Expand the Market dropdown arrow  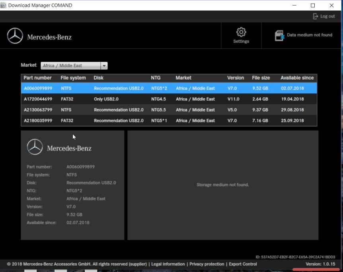click(104, 66)
